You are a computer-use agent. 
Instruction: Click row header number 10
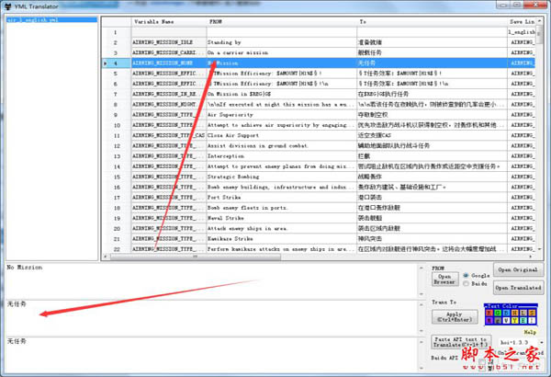[117, 125]
